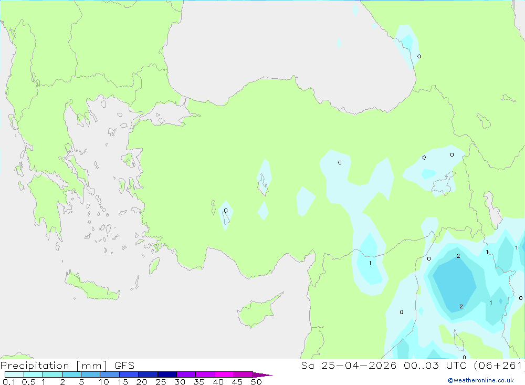Click the '10' legend scale label
Screen dimensions: 525x385
[104, 382]
